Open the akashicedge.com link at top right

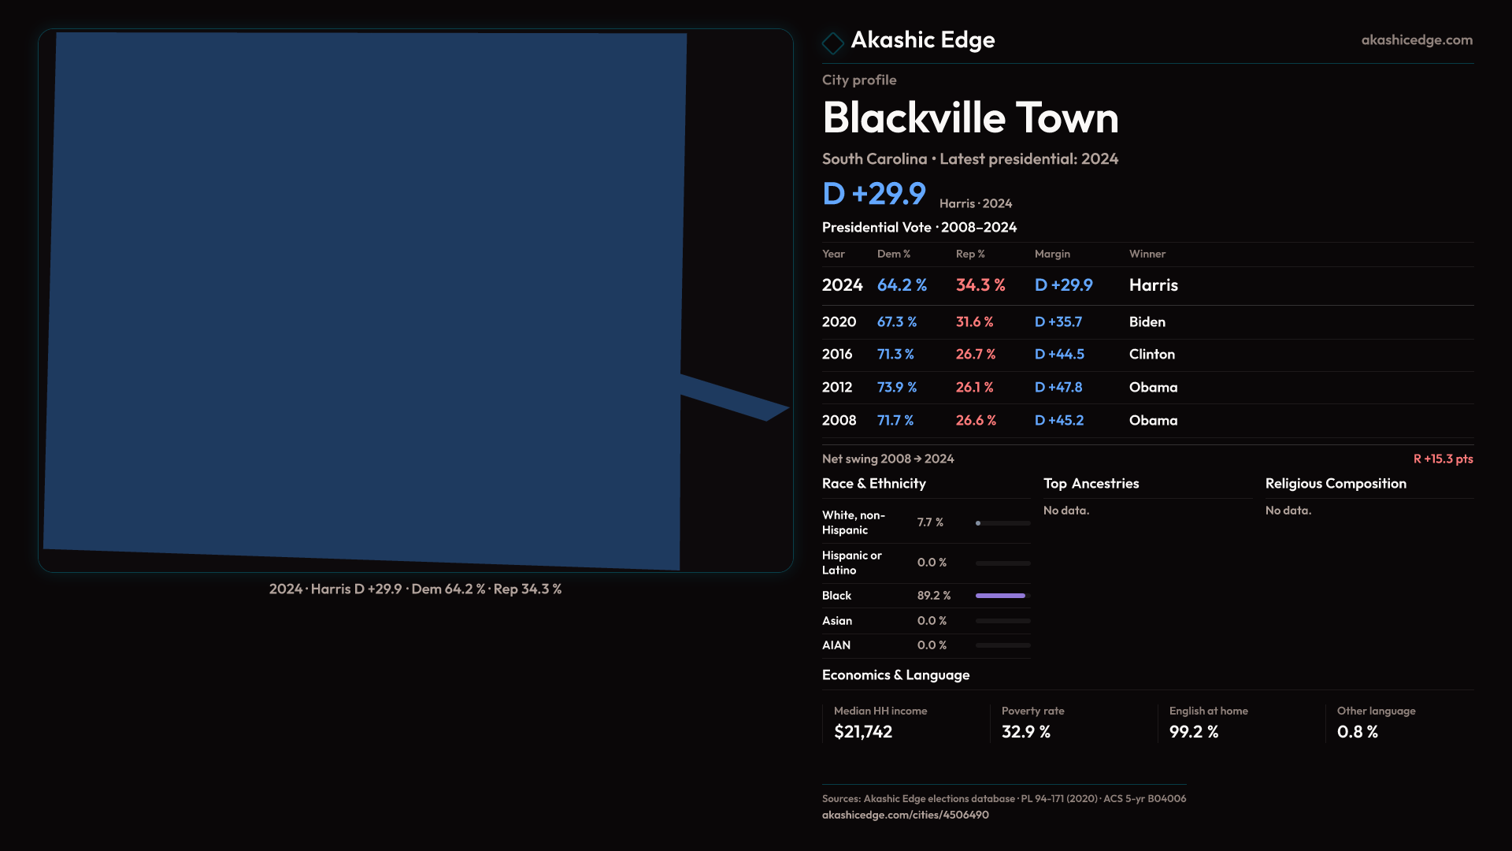pos(1416,40)
